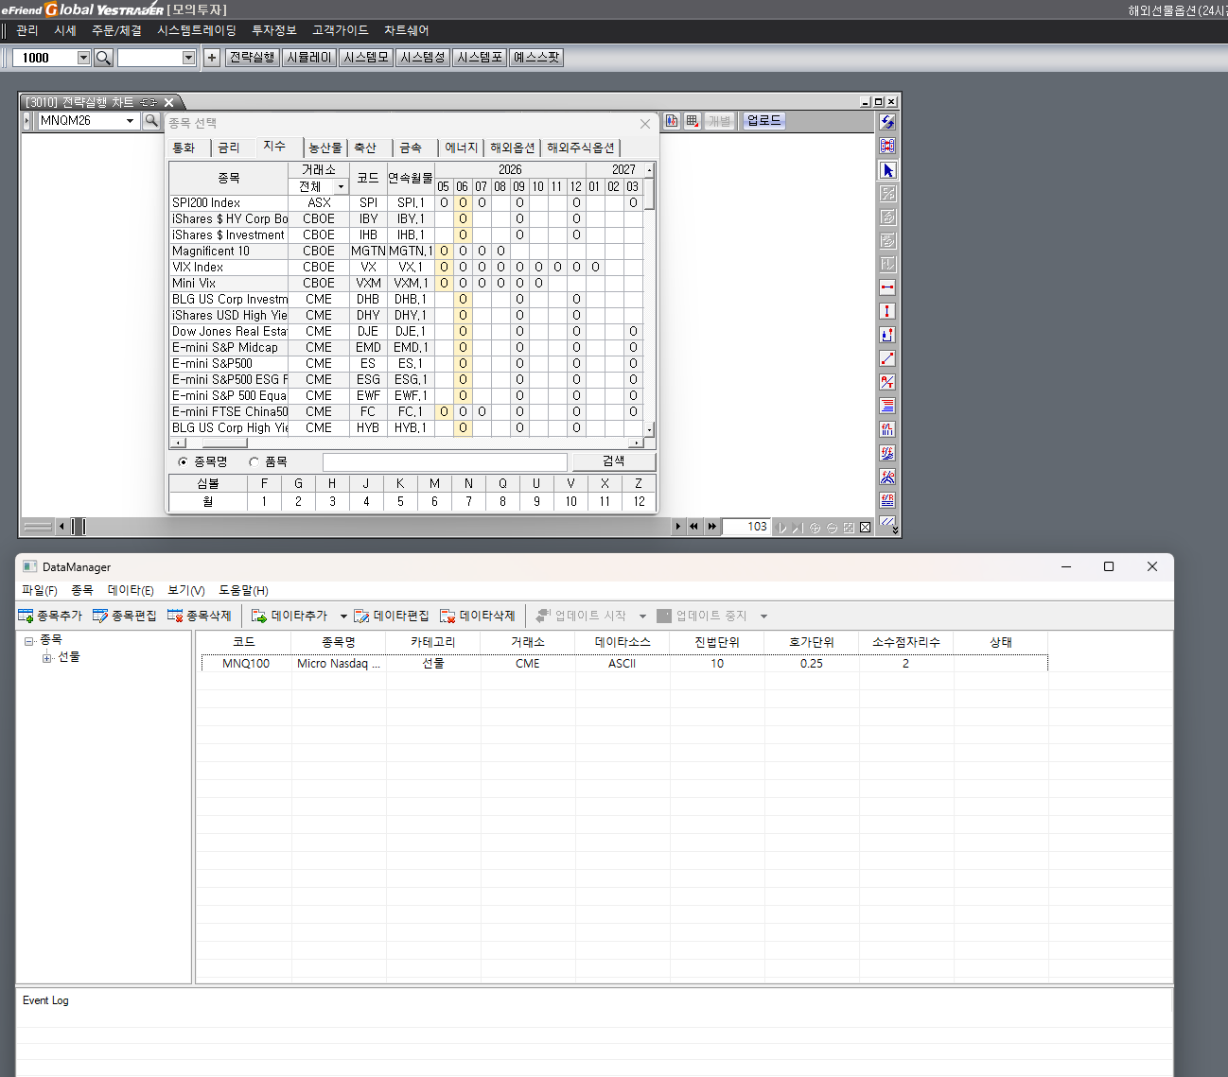1228x1077 pixels.
Task: Select the MNQ100 row in DataManager table
Action: [624, 664]
